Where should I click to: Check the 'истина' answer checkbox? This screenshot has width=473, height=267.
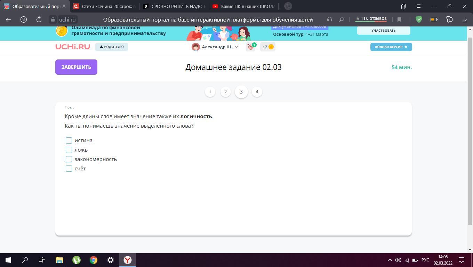click(69, 140)
